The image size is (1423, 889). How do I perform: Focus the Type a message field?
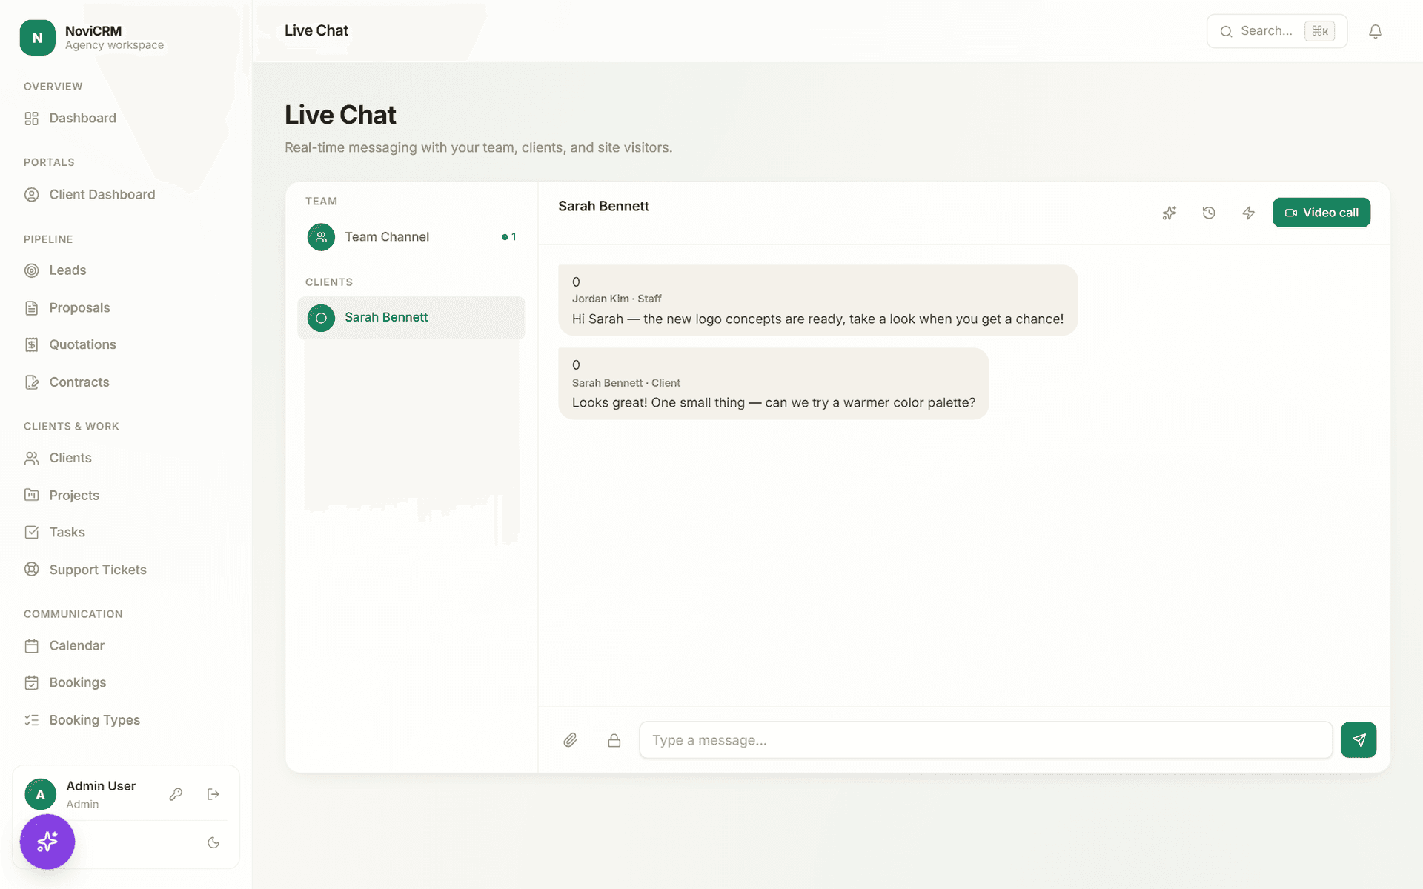point(986,740)
